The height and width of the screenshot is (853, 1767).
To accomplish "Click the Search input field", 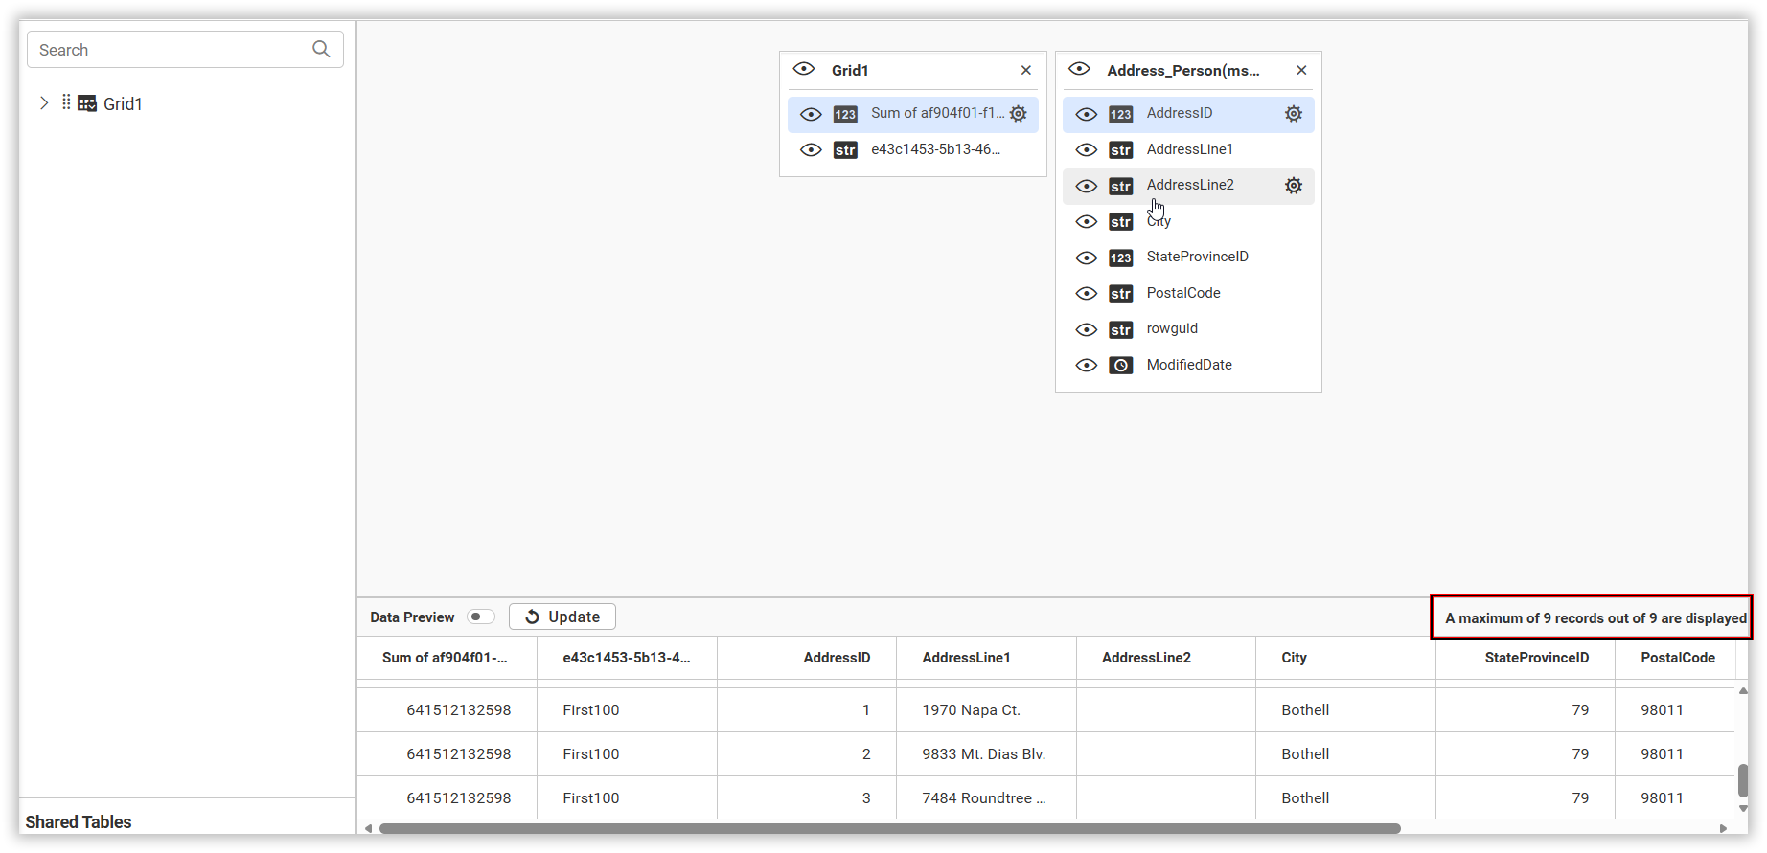I will [185, 50].
